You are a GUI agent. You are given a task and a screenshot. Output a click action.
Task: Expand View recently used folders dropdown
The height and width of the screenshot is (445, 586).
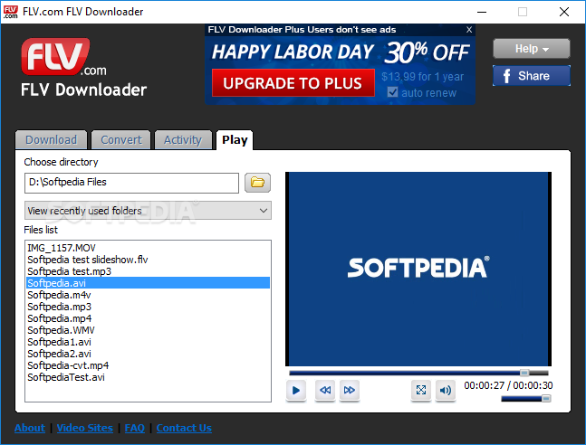(148, 211)
